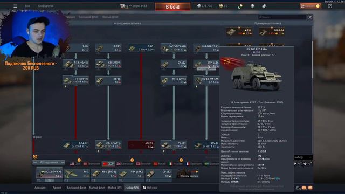Viewport: 345px width, 194px height.
Task: Choose Япония nation flag
Action: pyautogui.click(x=143, y=164)
